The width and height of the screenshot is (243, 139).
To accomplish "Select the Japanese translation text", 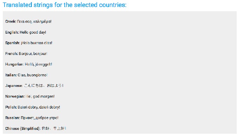I will click(x=44, y=85).
